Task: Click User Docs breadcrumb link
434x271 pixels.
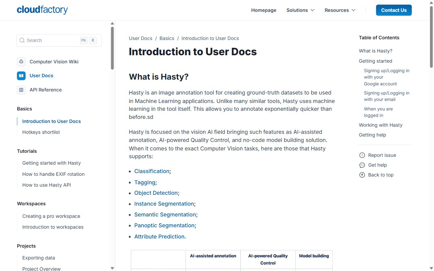Action: coord(140,38)
